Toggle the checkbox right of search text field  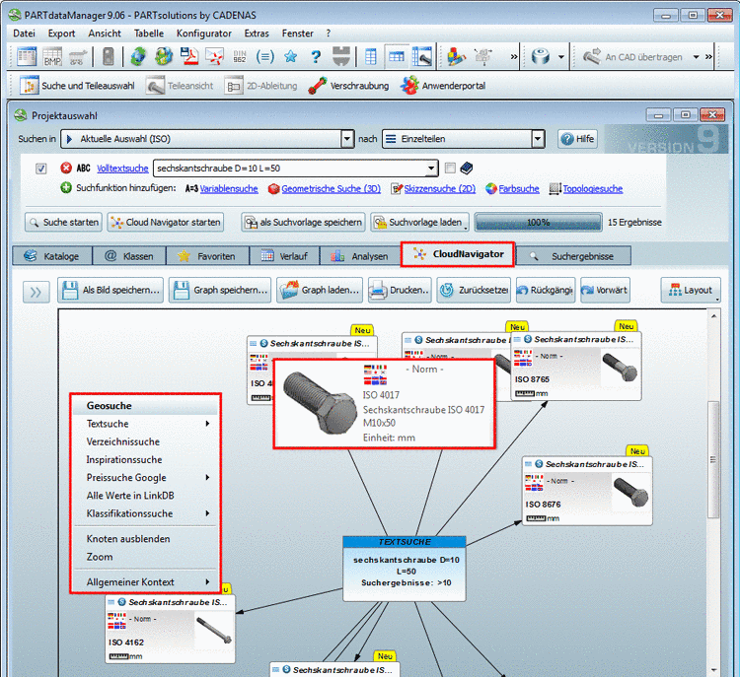pos(450,168)
